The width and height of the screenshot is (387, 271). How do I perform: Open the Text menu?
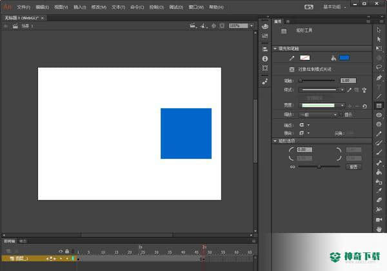[x=118, y=7]
